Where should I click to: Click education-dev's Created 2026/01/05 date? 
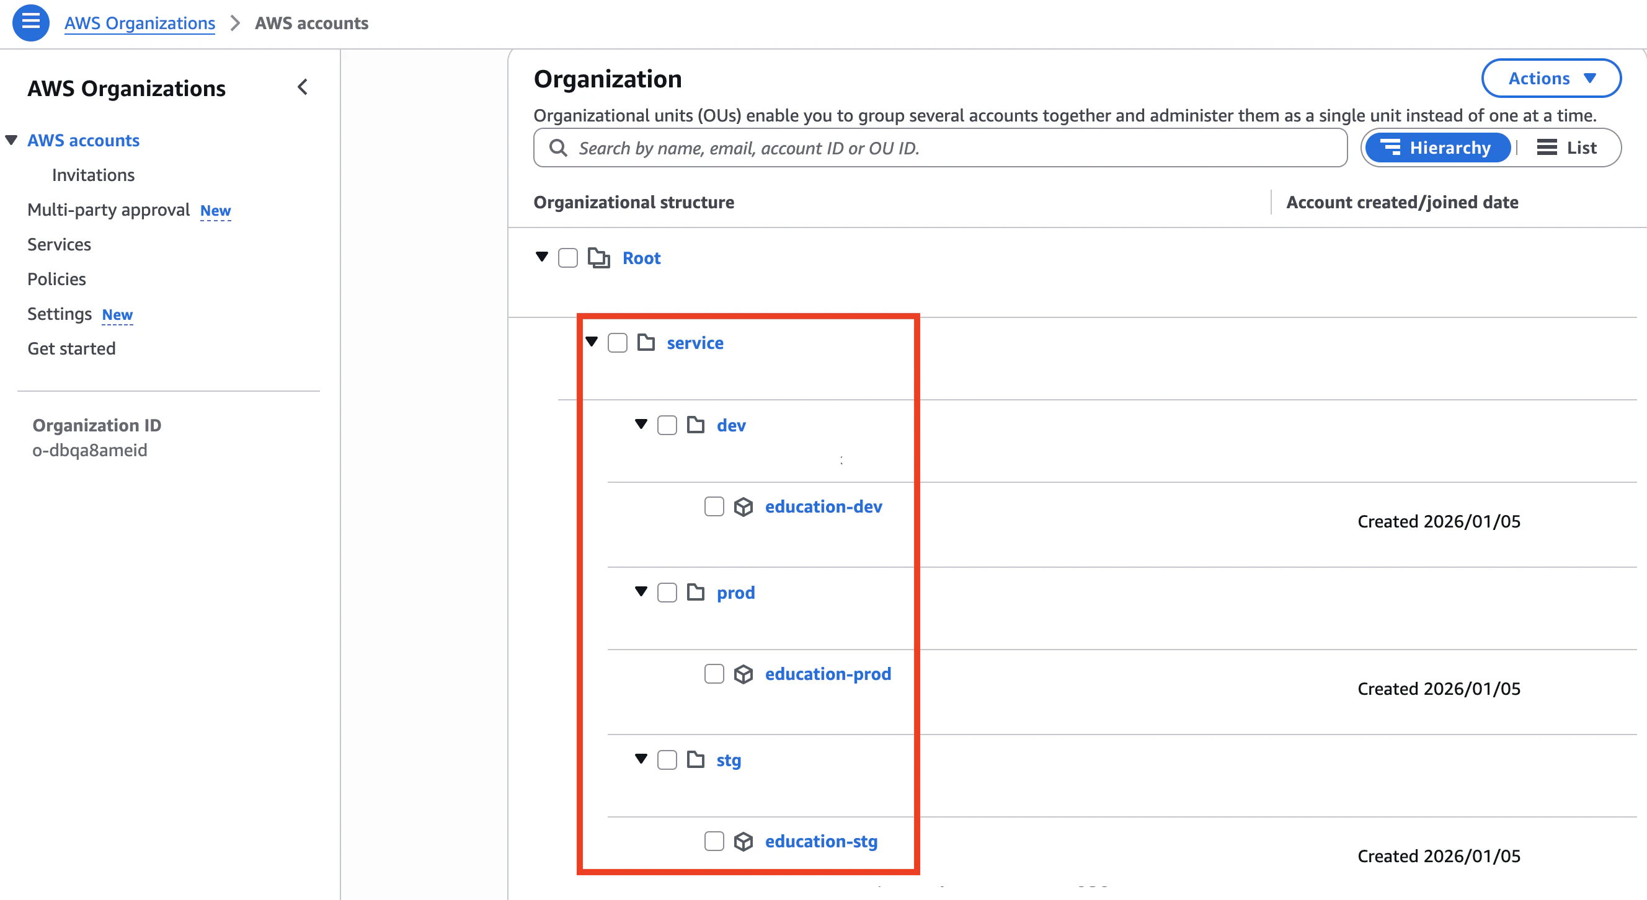pyautogui.click(x=1439, y=522)
